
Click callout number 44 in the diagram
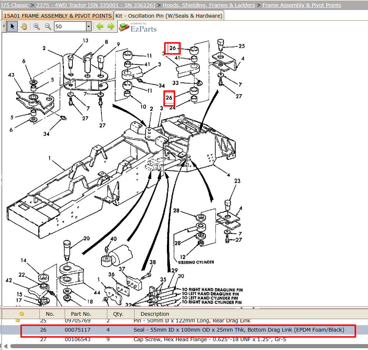[x=97, y=293]
